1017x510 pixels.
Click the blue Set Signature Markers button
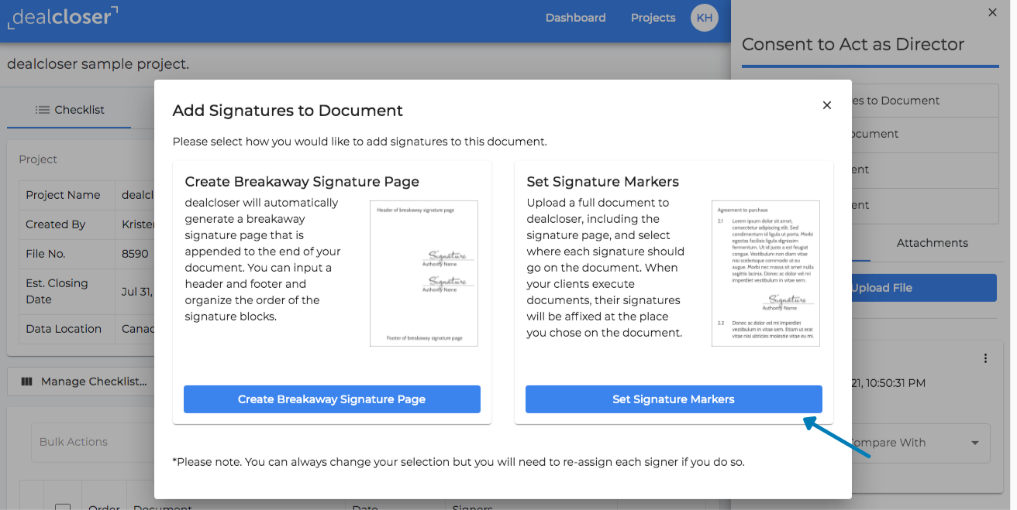tap(674, 399)
